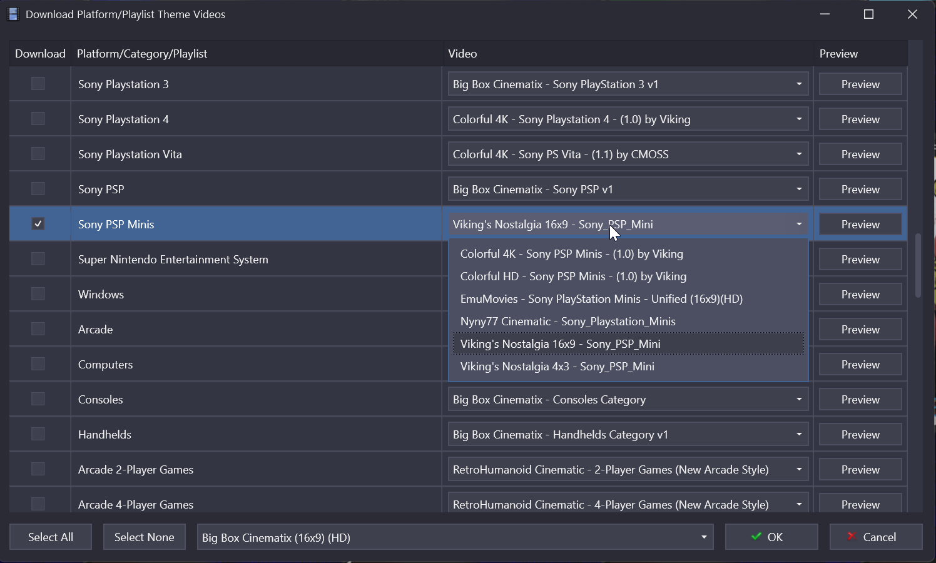Click the app icon in the title bar
936x563 pixels.
(13, 14)
